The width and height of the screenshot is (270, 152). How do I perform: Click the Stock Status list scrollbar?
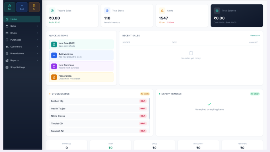coord(149,108)
